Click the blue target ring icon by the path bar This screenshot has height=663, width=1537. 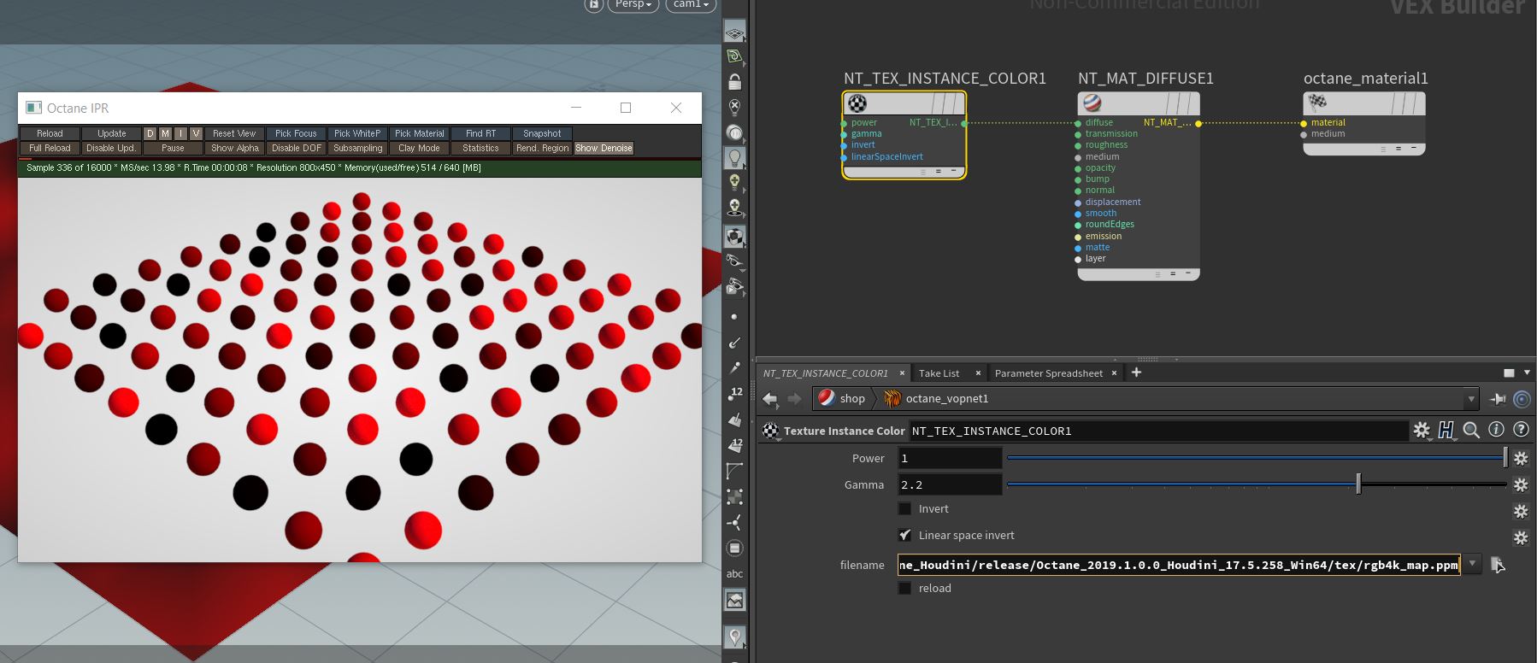tap(1522, 399)
